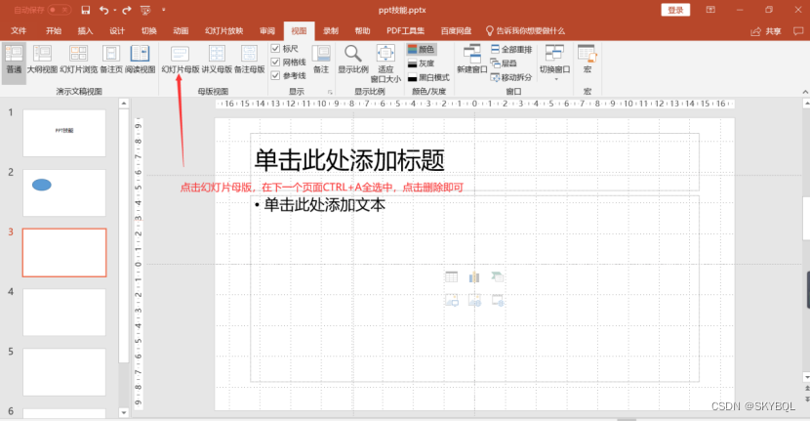Viewport: 810px width, 421px height.
Task: Click the undo arrow icon
Action: (104, 10)
